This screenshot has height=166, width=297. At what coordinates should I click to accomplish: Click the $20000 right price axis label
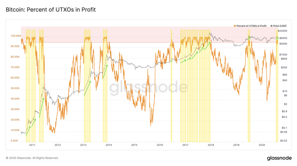click(283, 31)
